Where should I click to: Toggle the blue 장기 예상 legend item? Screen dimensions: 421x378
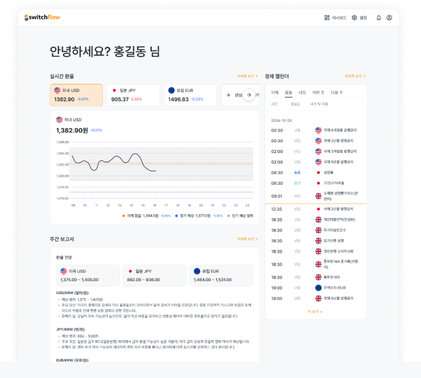199,216
